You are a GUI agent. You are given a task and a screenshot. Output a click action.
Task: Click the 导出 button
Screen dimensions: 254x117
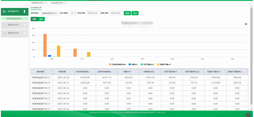coord(135,13)
